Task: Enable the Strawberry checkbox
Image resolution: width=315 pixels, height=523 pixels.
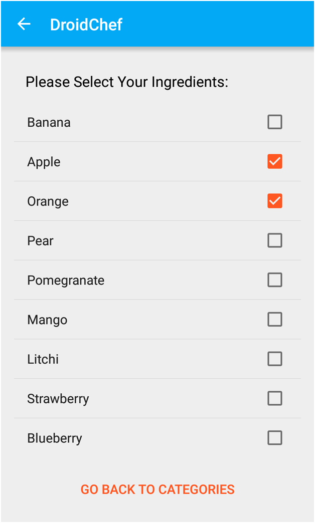Action: 274,398
